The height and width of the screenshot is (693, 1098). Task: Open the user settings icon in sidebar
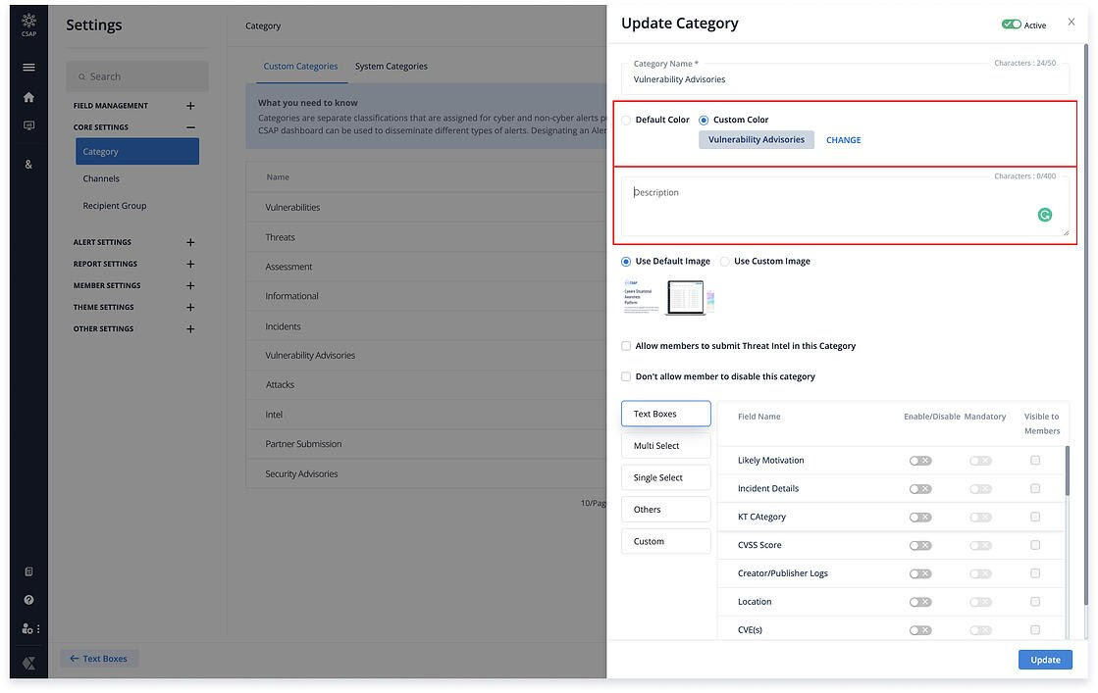(x=28, y=629)
